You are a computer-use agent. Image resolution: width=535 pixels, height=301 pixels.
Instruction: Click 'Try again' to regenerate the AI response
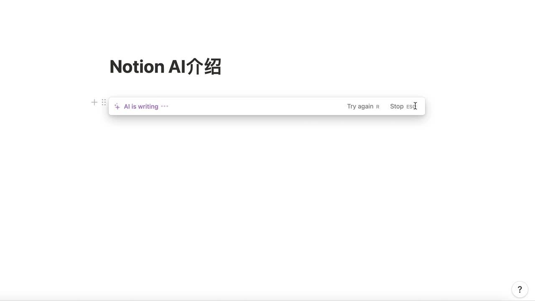pos(360,106)
